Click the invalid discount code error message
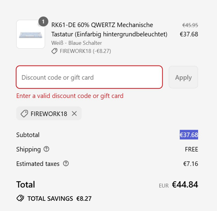Viewport: 217px width, 211px height. coord(70,96)
